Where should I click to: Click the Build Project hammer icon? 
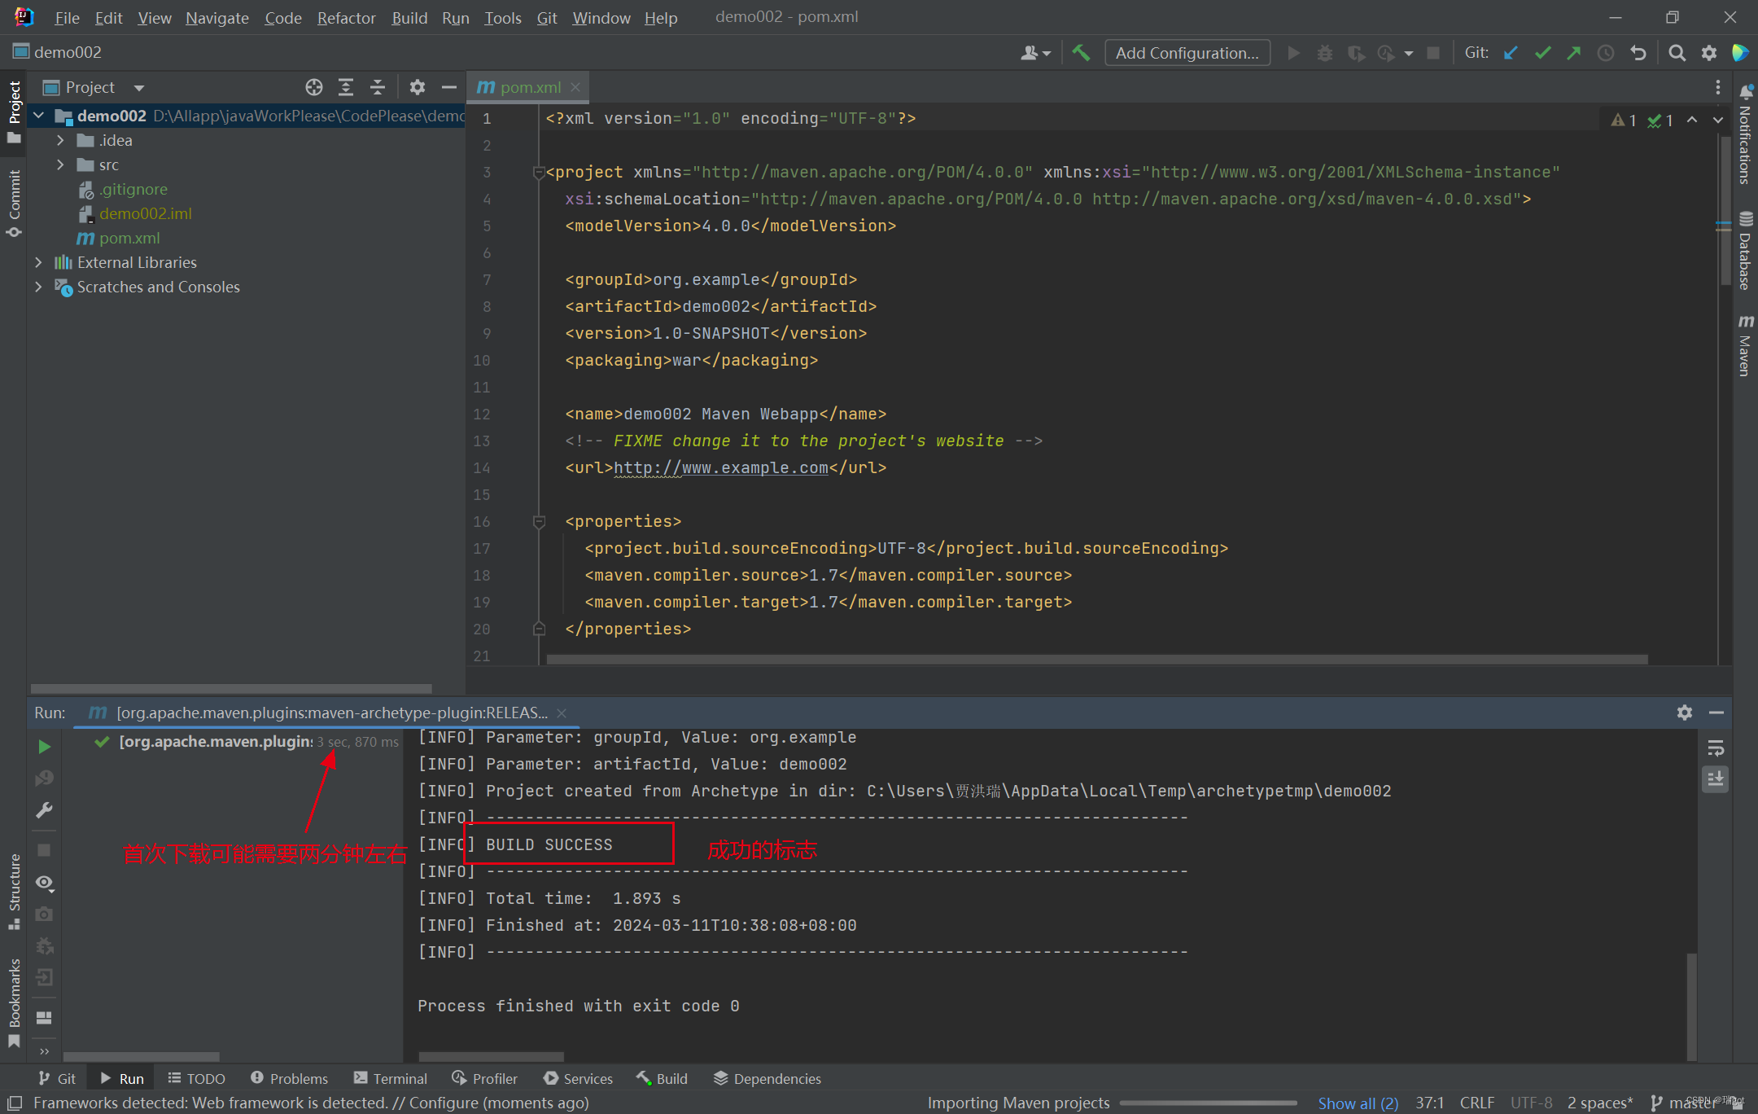coord(1081,53)
